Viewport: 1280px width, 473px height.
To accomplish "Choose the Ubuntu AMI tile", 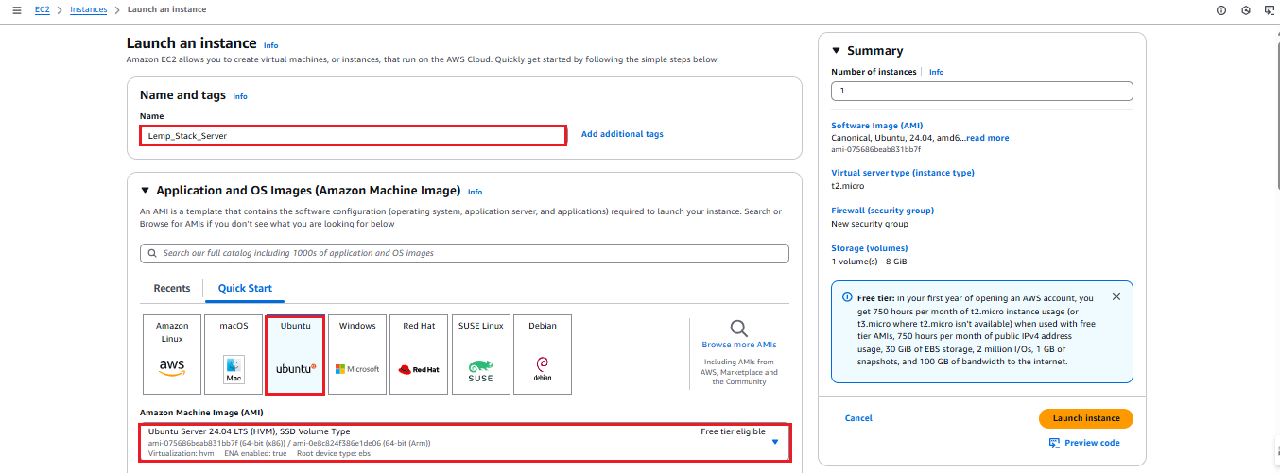I will [x=296, y=355].
